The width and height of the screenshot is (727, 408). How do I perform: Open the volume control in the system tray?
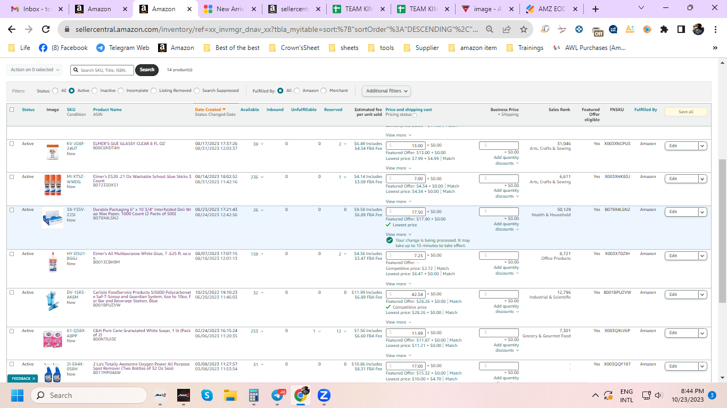click(659, 395)
